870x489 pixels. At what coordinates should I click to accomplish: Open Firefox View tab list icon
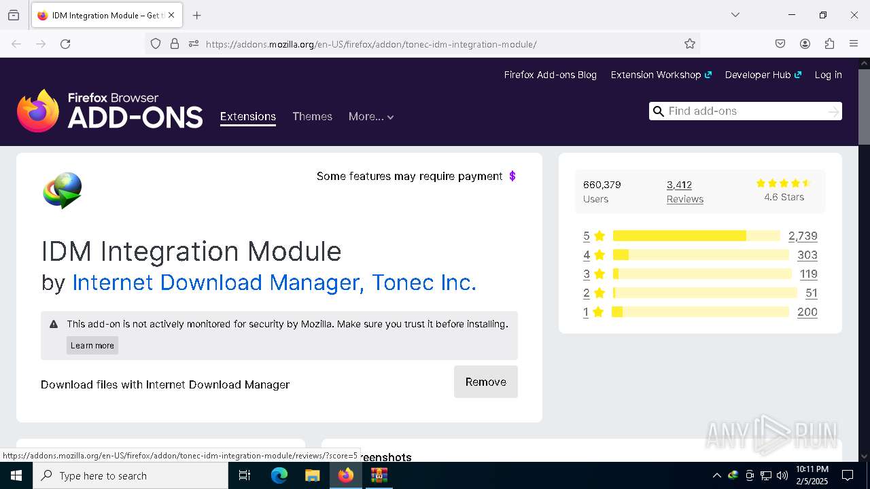[x=14, y=15]
